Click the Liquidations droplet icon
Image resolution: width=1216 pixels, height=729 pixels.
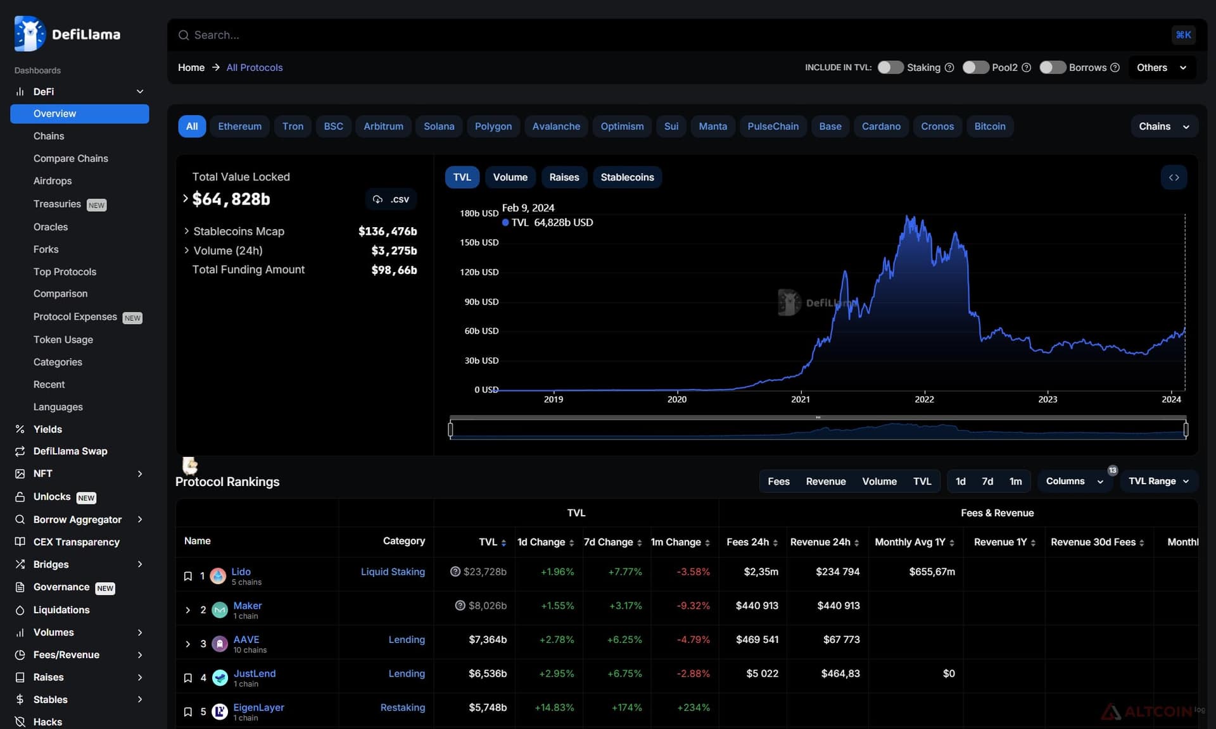point(20,610)
